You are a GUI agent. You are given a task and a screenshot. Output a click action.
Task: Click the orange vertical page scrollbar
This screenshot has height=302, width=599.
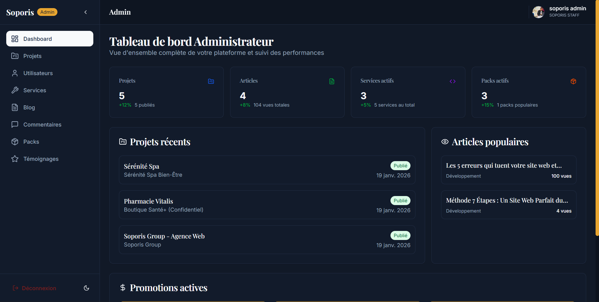pyautogui.click(x=597, y=118)
